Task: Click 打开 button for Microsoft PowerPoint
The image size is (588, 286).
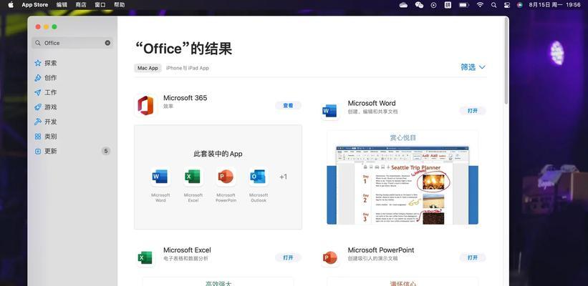Action: point(473,257)
